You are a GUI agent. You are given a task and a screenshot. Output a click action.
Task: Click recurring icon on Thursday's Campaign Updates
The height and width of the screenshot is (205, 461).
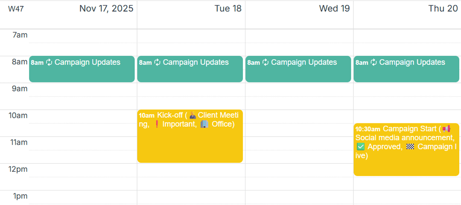click(x=373, y=63)
